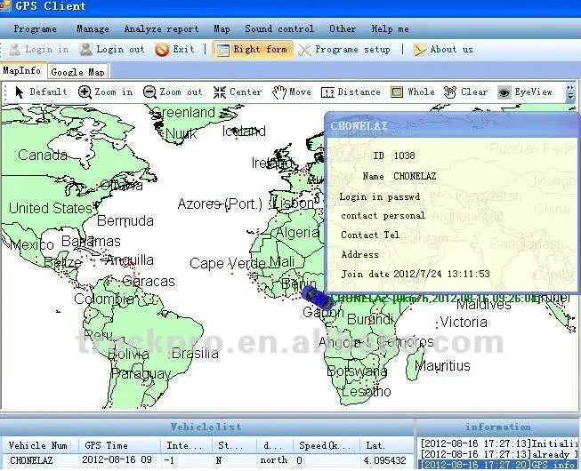Viewport: 581px width, 471px height.
Task: Open Programe setup
Action: point(343,50)
